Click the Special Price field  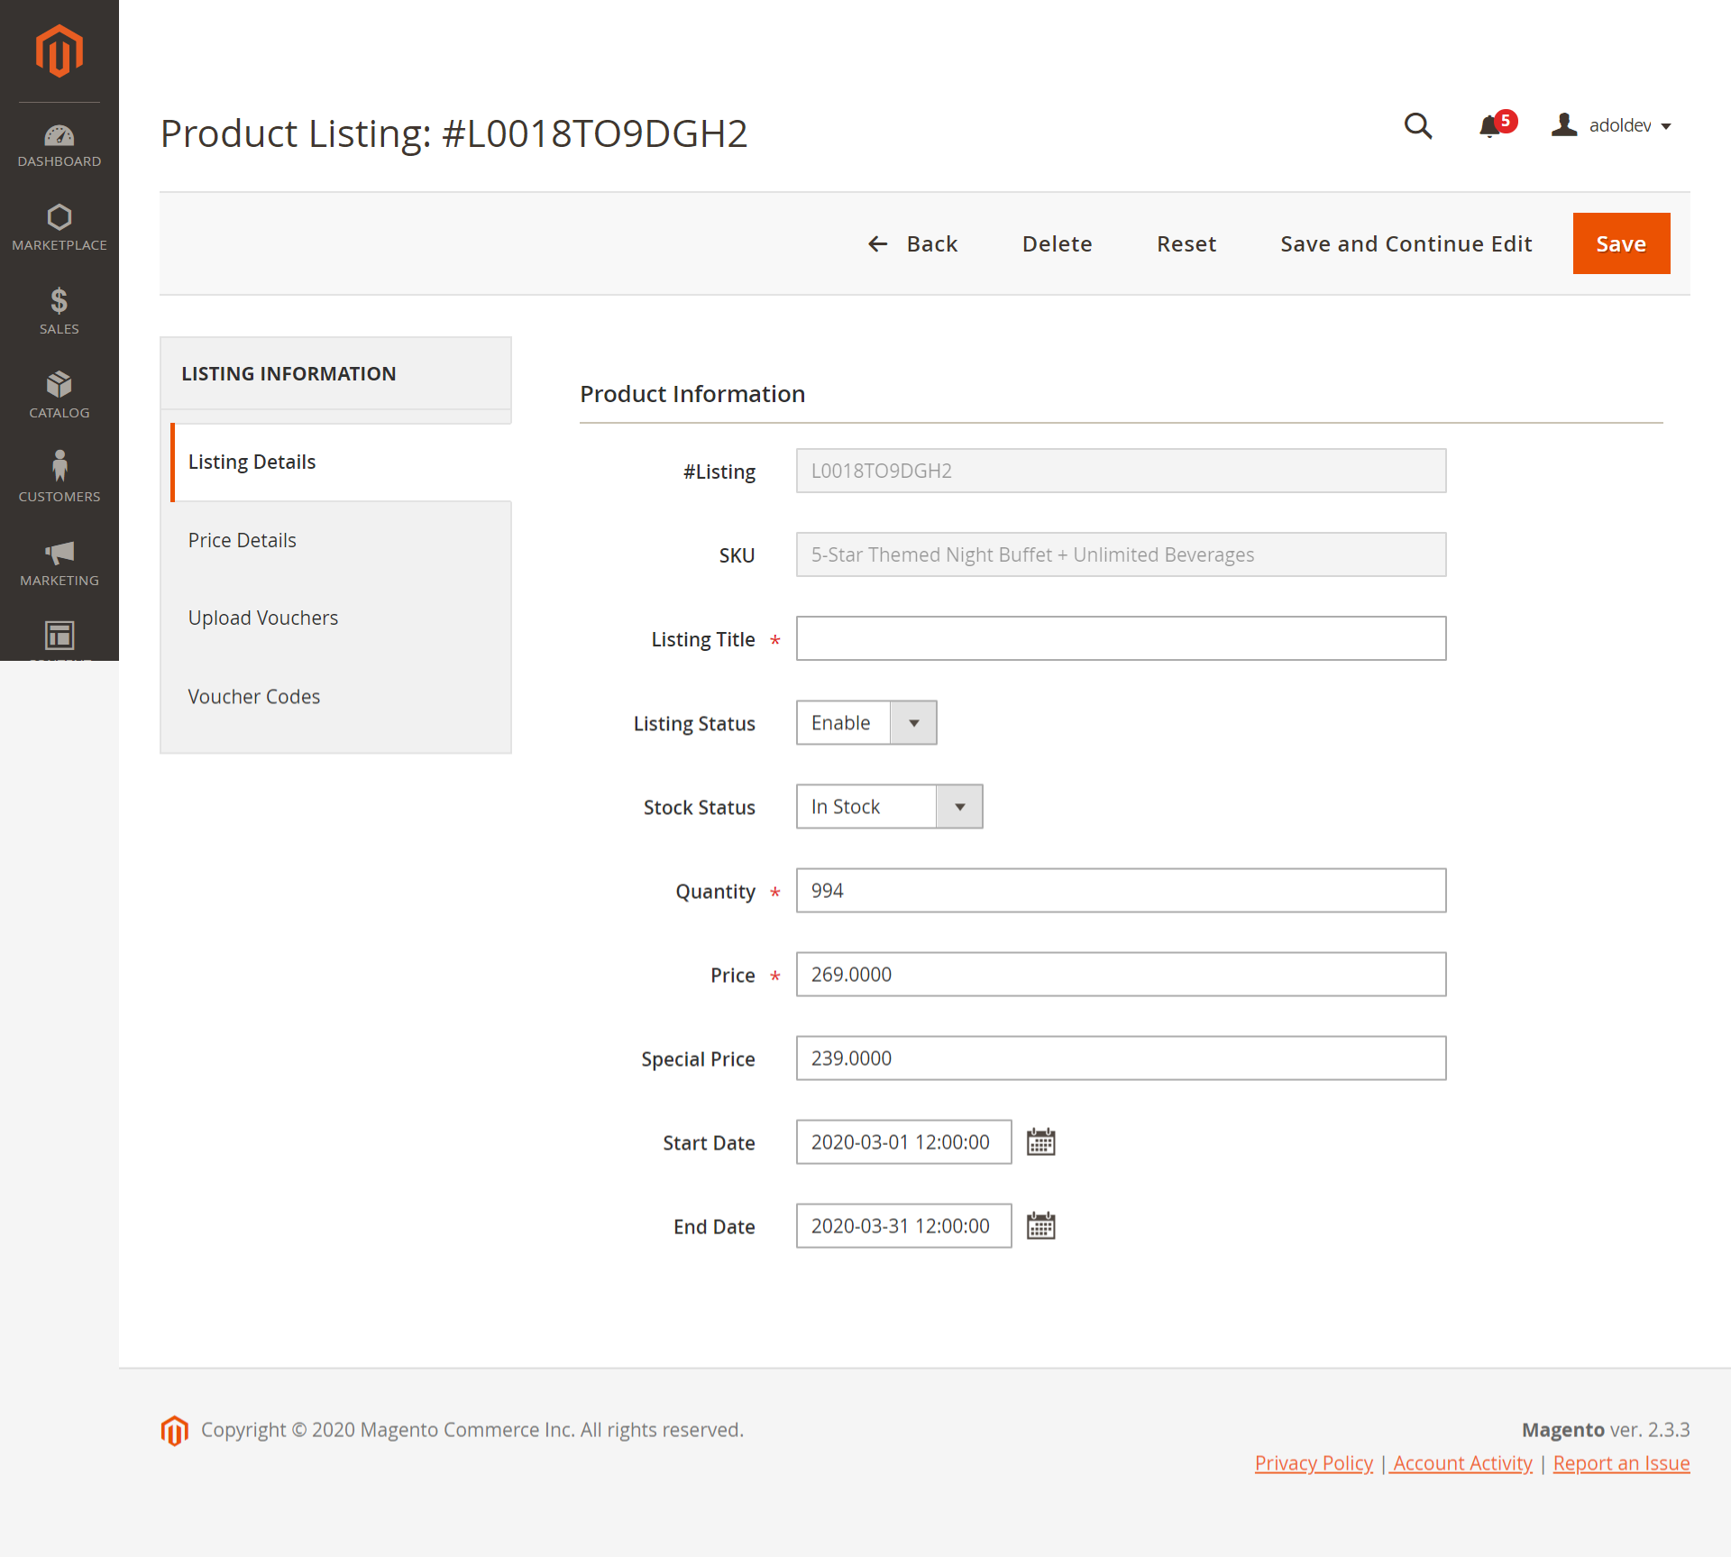(1121, 1058)
